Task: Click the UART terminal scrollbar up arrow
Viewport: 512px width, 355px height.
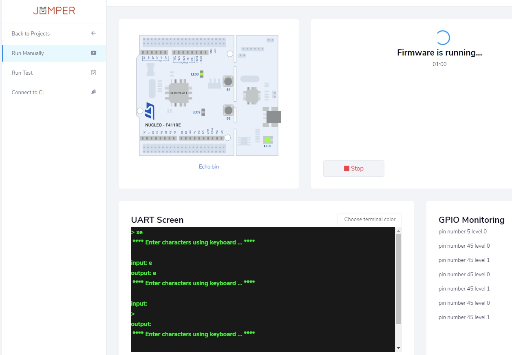Action: 399,231
